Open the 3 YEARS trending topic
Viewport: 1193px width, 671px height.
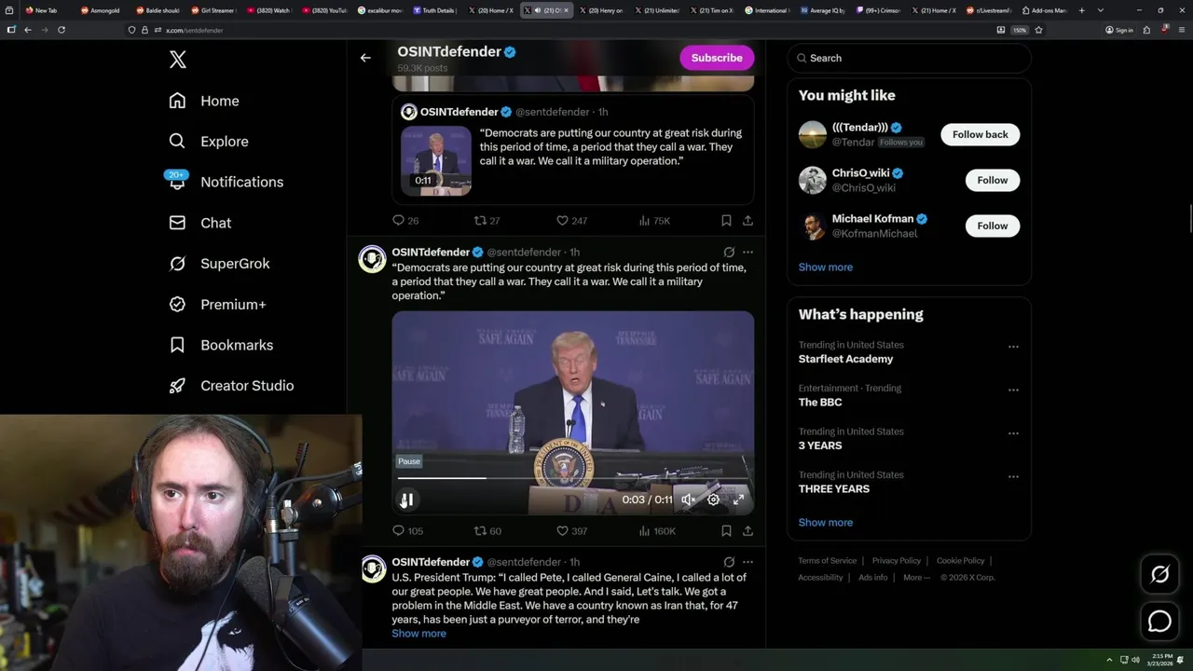coord(820,445)
